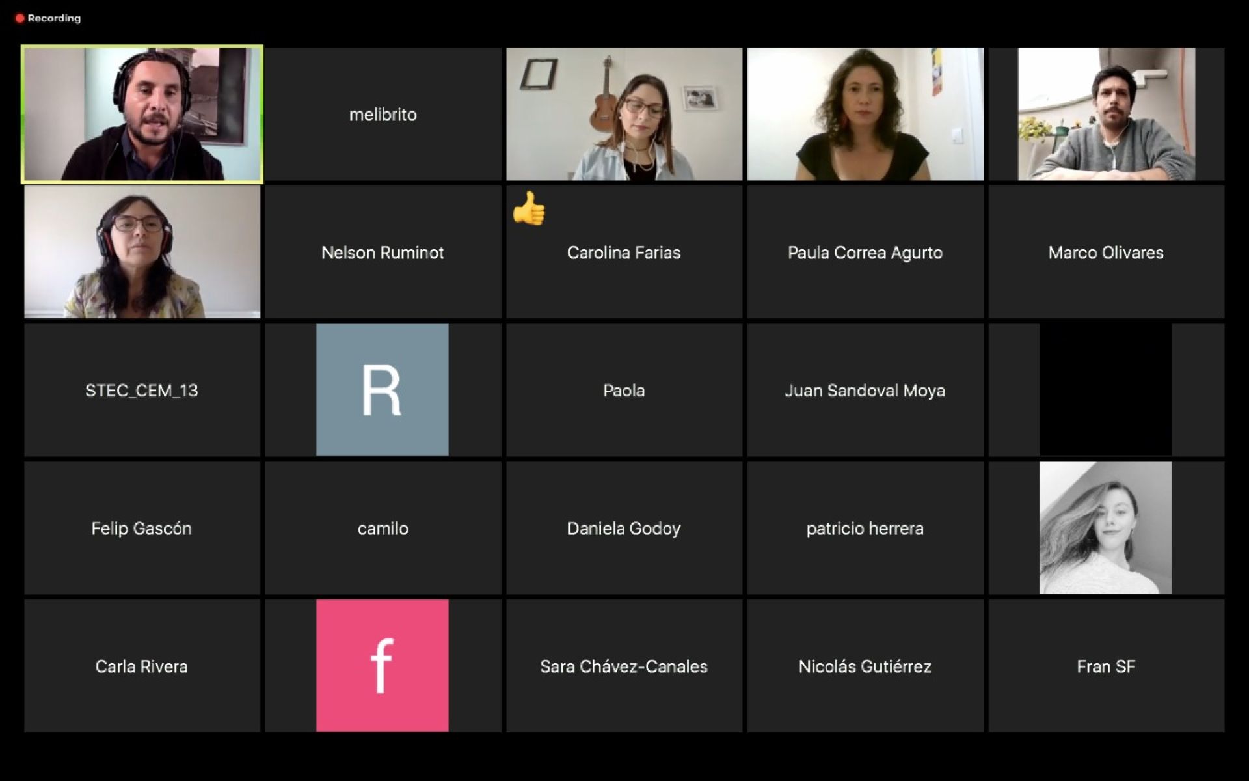The image size is (1249, 781).
Task: Click video of woman with red headphones
Action: tap(142, 252)
